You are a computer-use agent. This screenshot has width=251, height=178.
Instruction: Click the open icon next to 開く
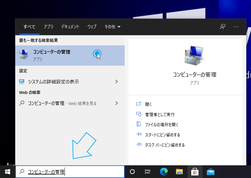point(138,104)
